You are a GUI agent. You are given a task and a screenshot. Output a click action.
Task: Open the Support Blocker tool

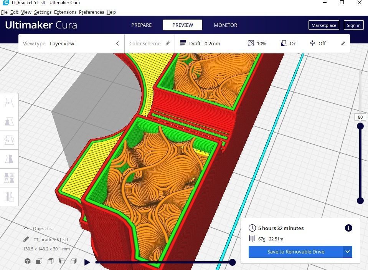click(9, 196)
